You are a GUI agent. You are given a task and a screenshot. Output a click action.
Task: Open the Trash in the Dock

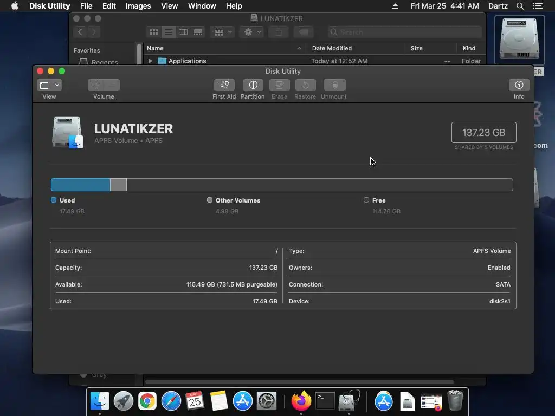click(x=455, y=400)
